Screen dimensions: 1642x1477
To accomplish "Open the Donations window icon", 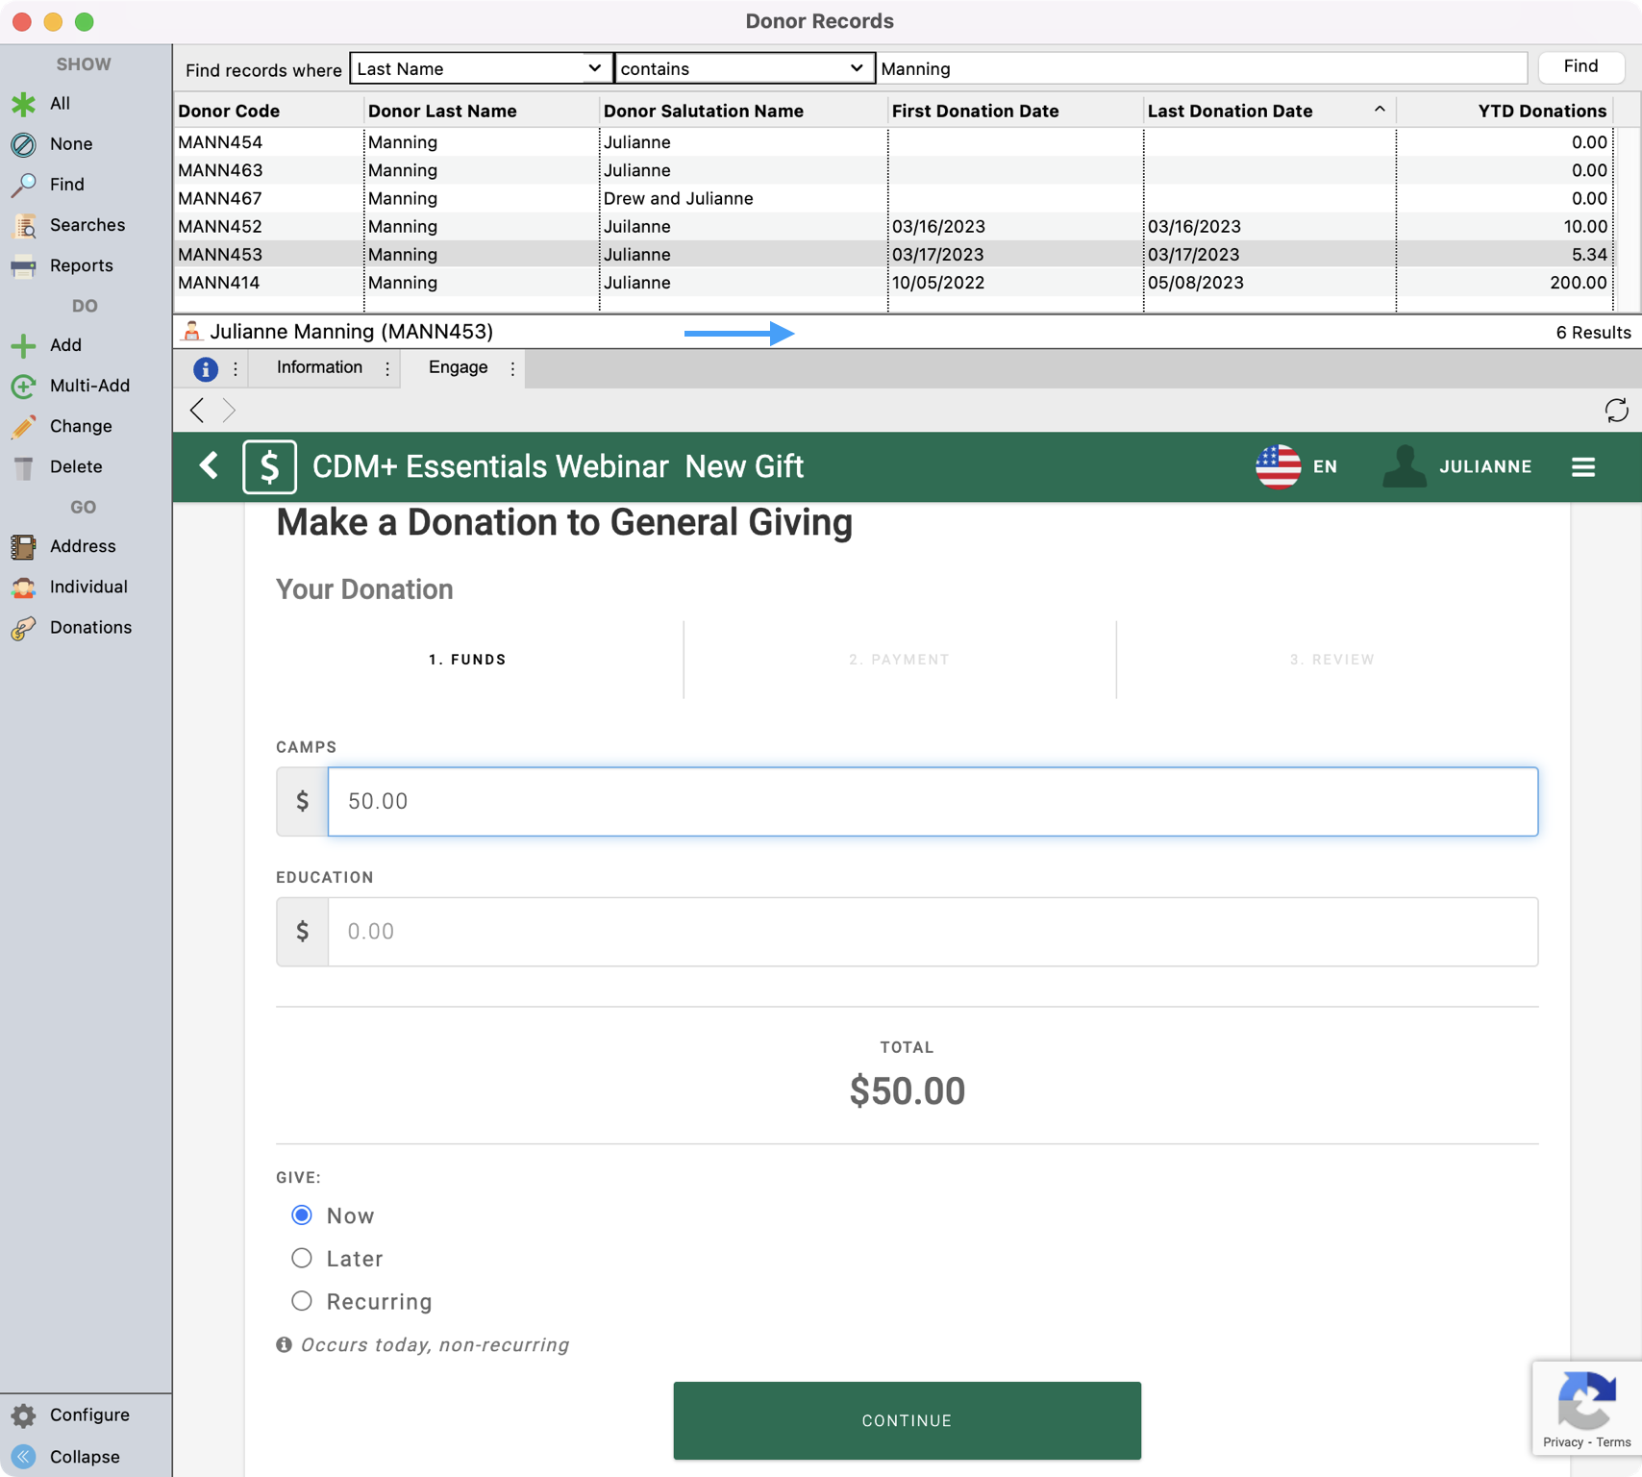I will pos(24,628).
